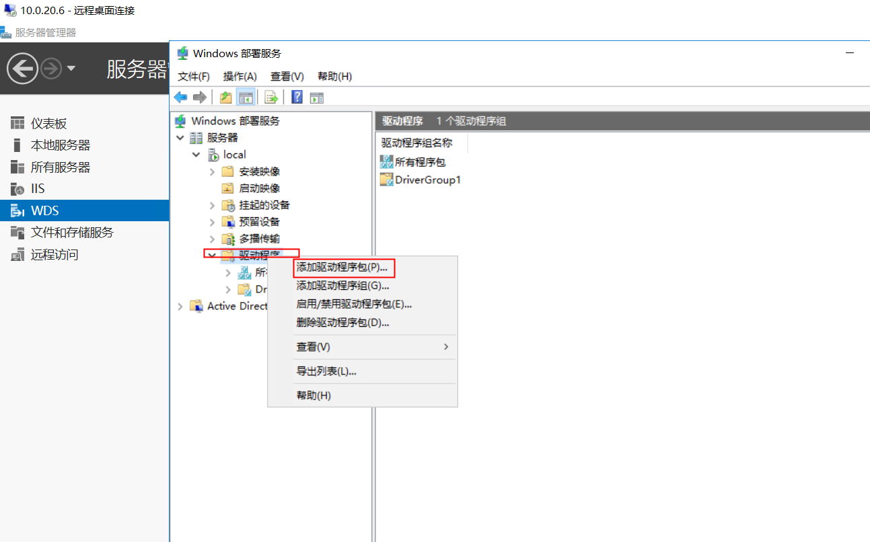
Task: Open Server Manager's navigation history dropdown arrow
Action: [x=71, y=69]
